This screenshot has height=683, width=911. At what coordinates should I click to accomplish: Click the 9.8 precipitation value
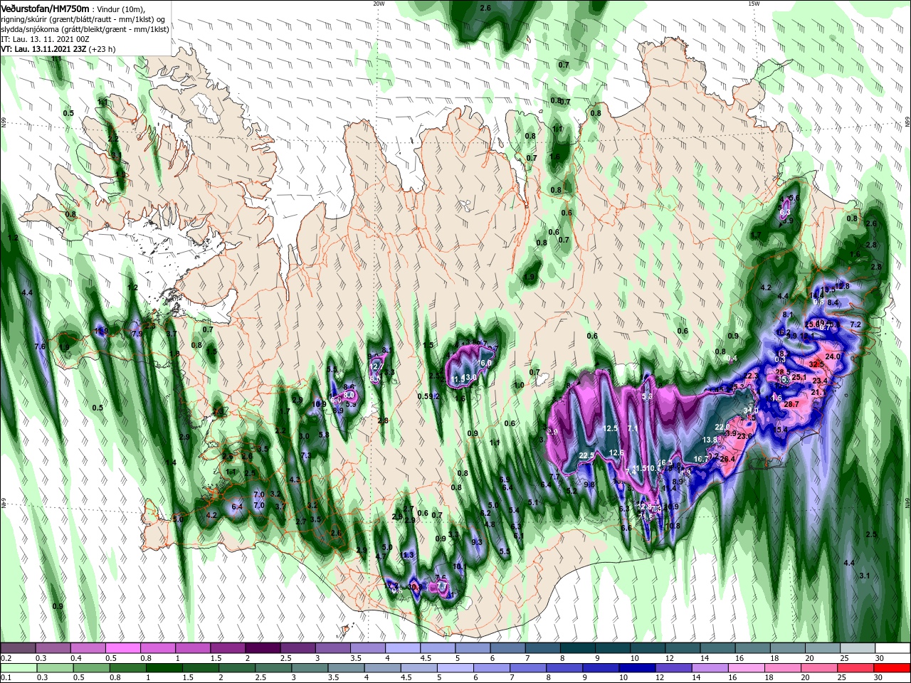coord(589,485)
